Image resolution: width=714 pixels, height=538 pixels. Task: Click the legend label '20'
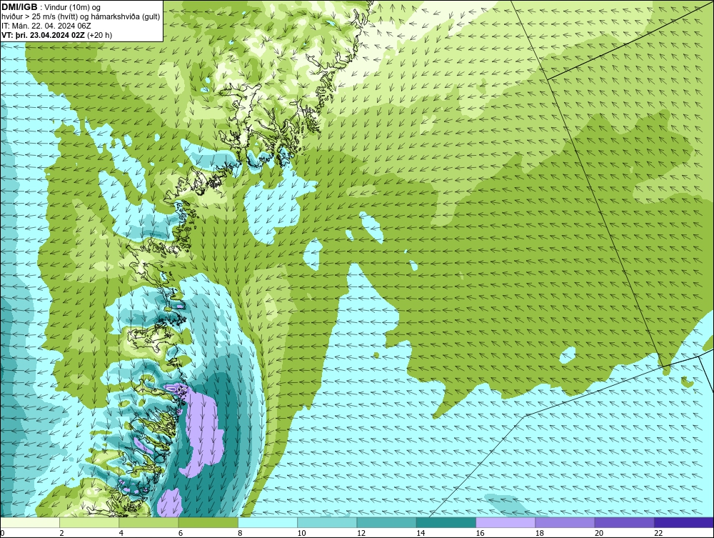599,534
